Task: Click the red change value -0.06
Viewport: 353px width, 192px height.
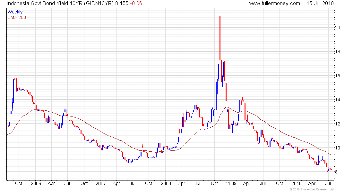Action: click(x=136, y=4)
